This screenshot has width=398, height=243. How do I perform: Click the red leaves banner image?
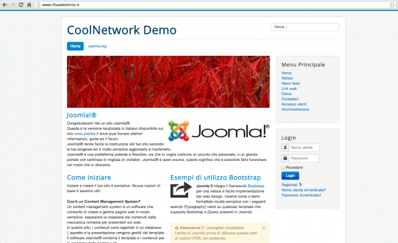169,82
